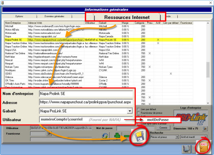Screen dimensions: 214x155
Task: Switch to the Options tab
Action: pos(19,16)
